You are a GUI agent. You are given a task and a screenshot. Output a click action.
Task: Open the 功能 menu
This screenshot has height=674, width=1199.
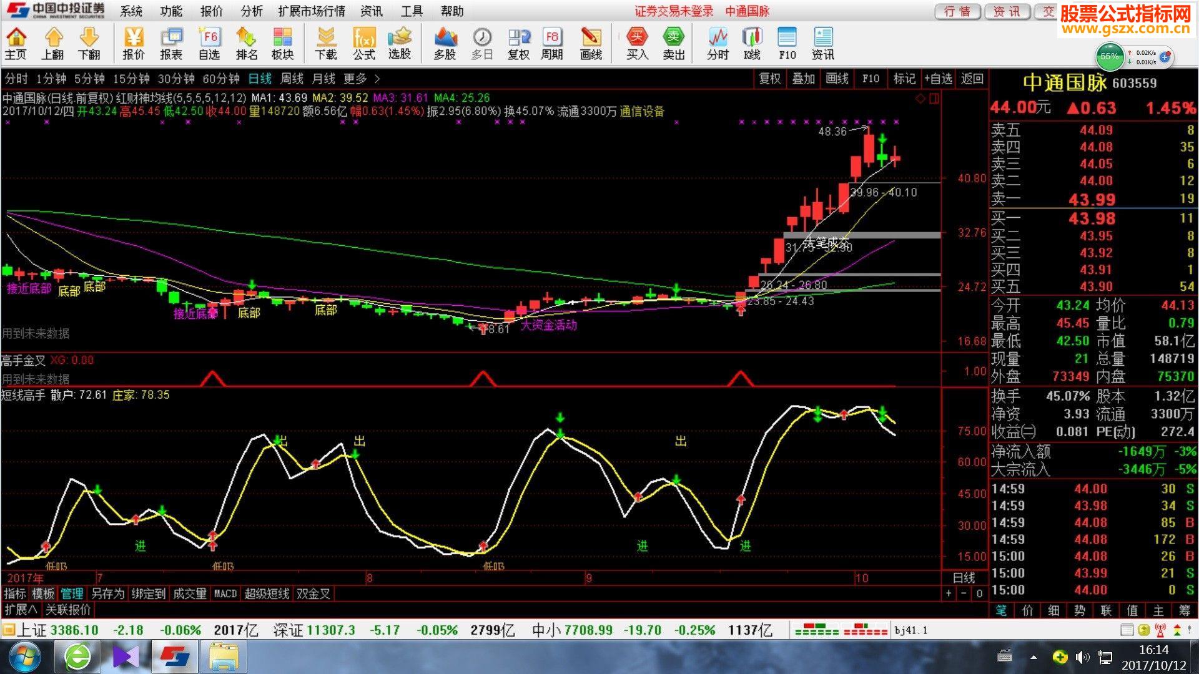tap(171, 11)
